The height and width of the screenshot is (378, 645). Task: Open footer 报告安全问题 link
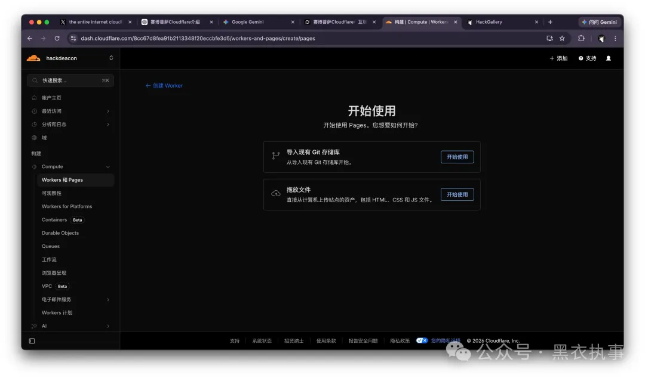(x=363, y=340)
